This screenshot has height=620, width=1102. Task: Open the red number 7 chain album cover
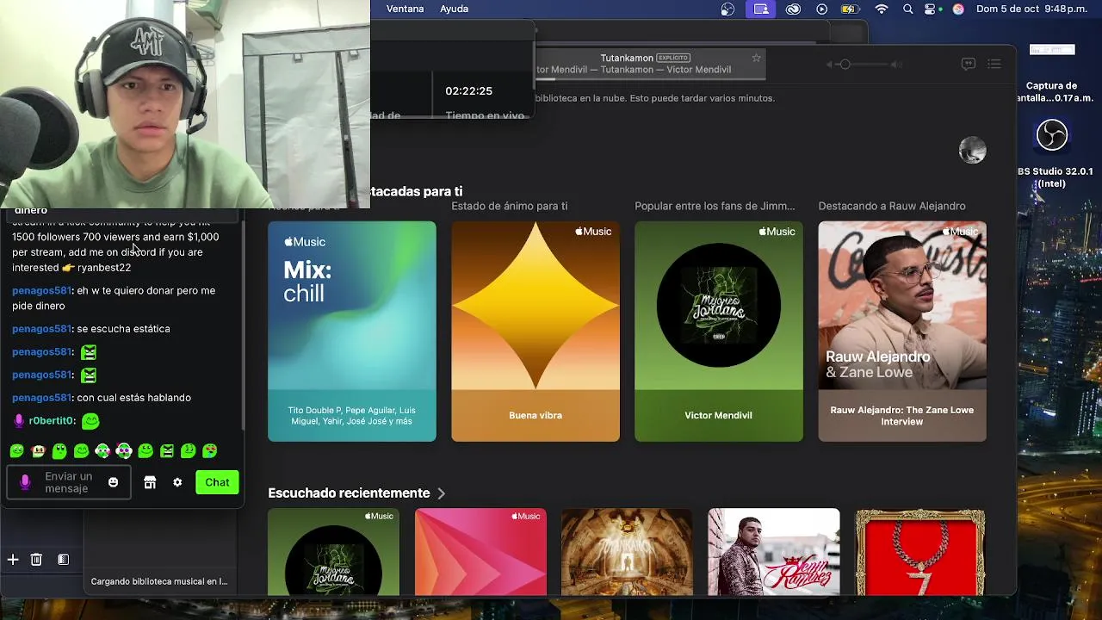tap(920, 552)
